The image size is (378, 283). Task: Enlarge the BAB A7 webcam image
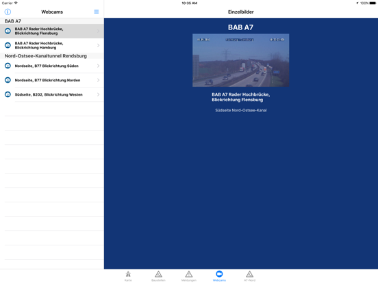240,60
